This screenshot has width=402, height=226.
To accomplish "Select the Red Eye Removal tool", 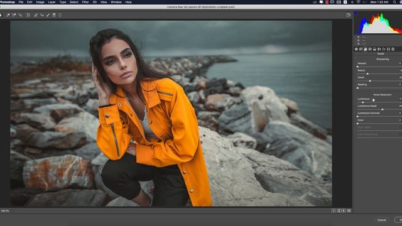I will (42, 15).
